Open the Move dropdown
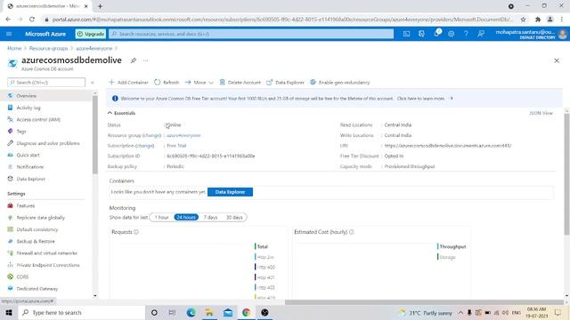This screenshot has width=570, height=320. tap(199, 83)
